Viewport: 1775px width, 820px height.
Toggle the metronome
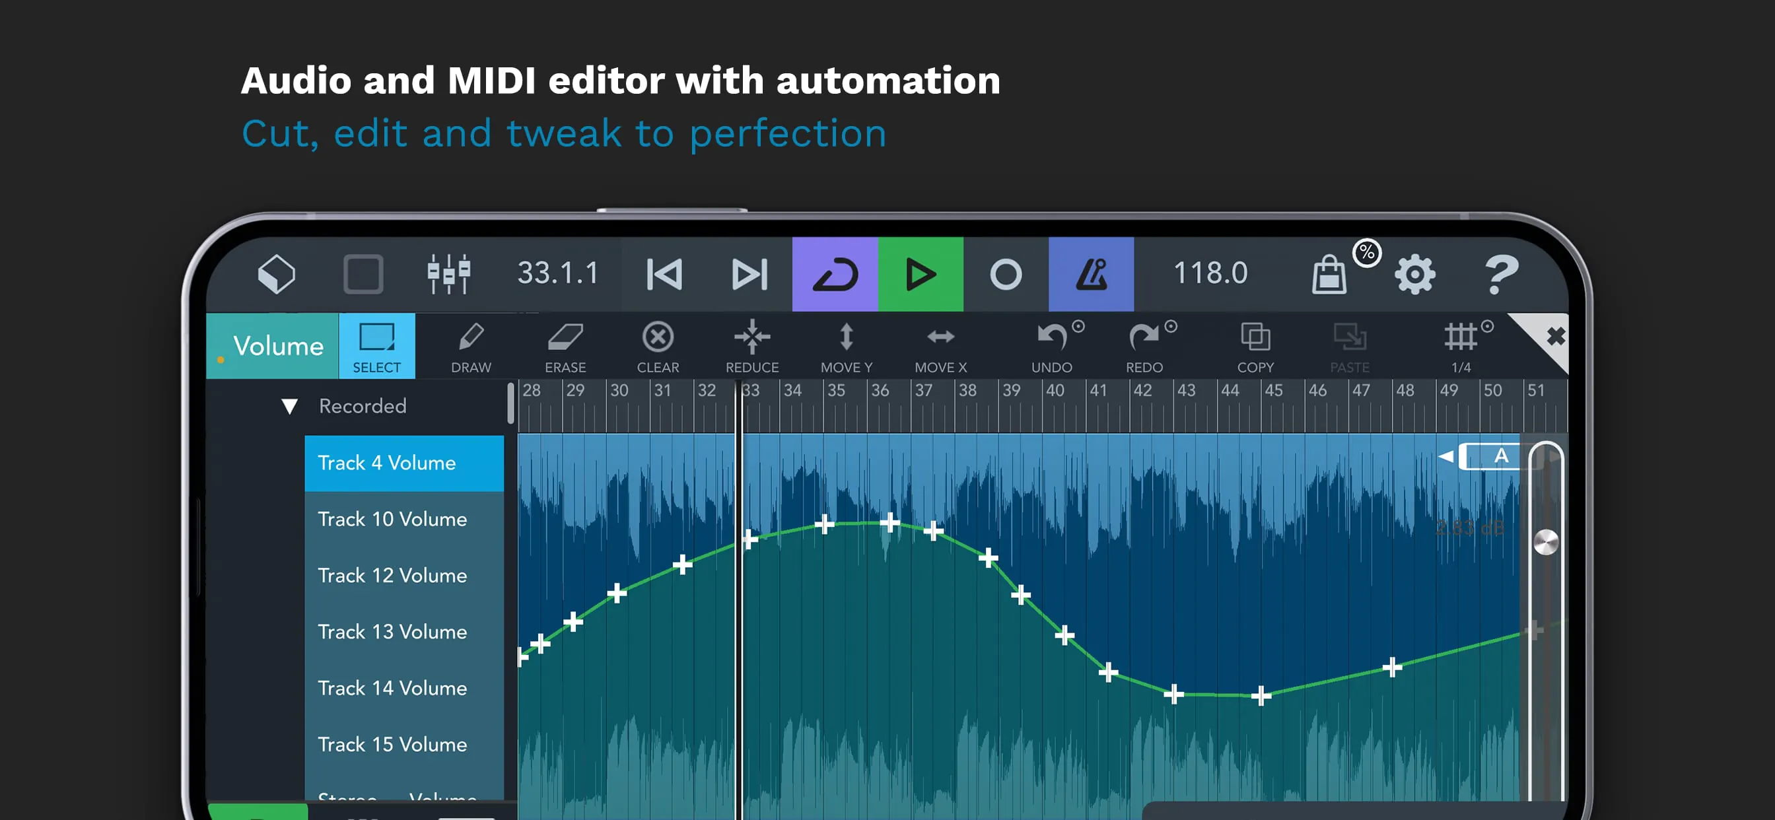coord(1091,274)
